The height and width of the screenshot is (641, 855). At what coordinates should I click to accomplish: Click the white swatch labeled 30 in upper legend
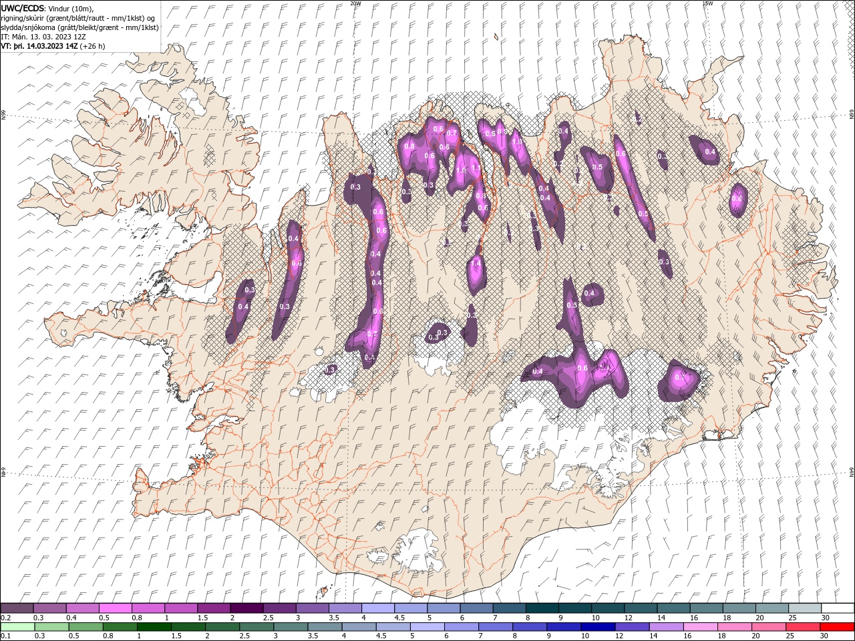pyautogui.click(x=838, y=608)
